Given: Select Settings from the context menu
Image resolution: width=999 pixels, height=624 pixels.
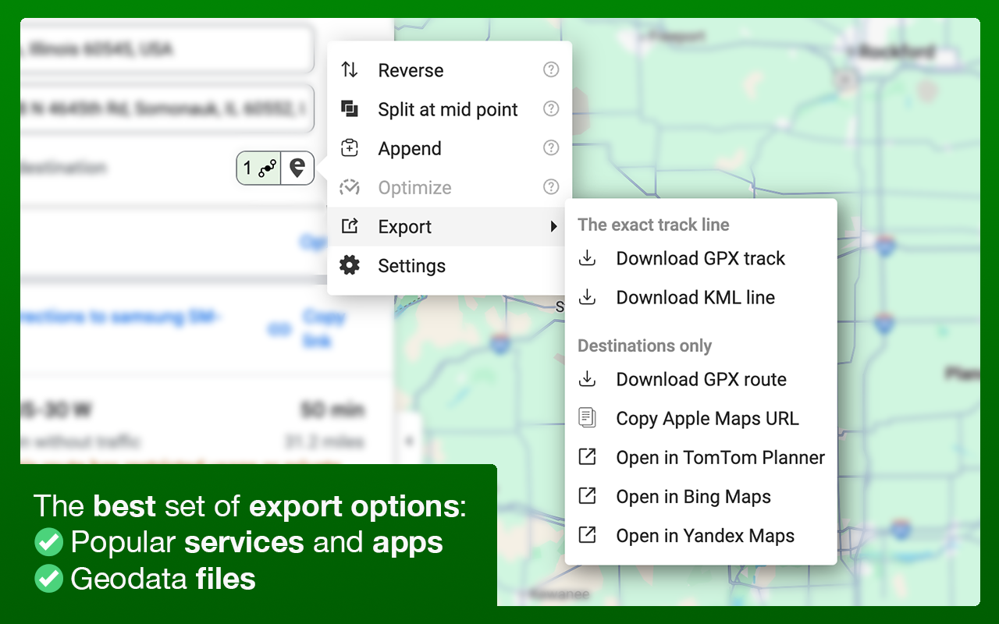Looking at the screenshot, I should point(411,265).
